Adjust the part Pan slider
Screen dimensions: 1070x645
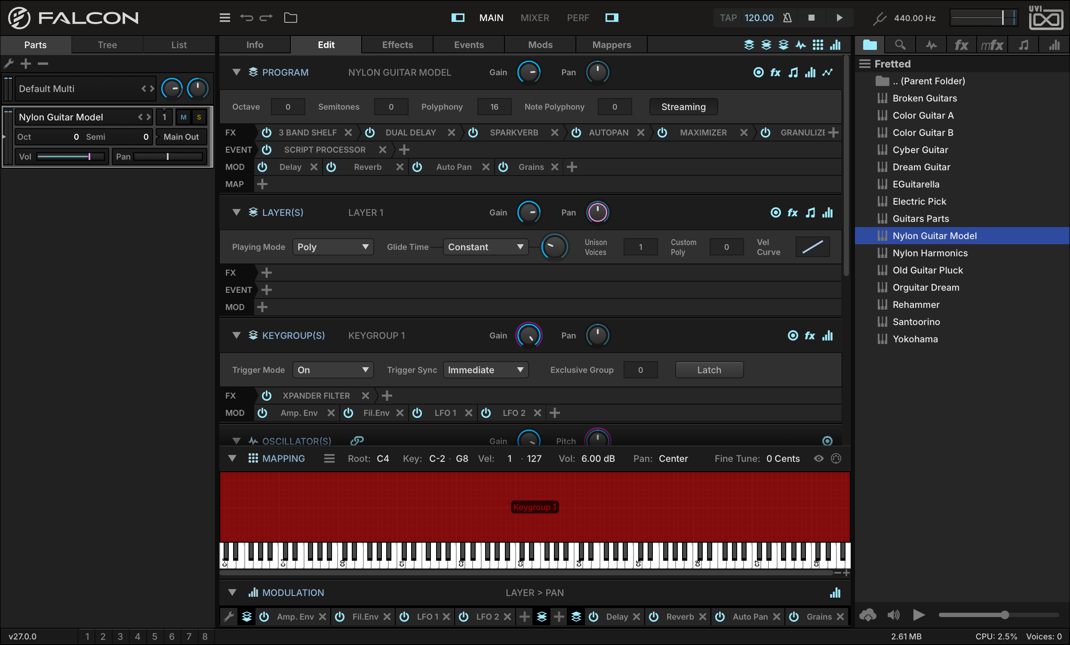click(168, 157)
